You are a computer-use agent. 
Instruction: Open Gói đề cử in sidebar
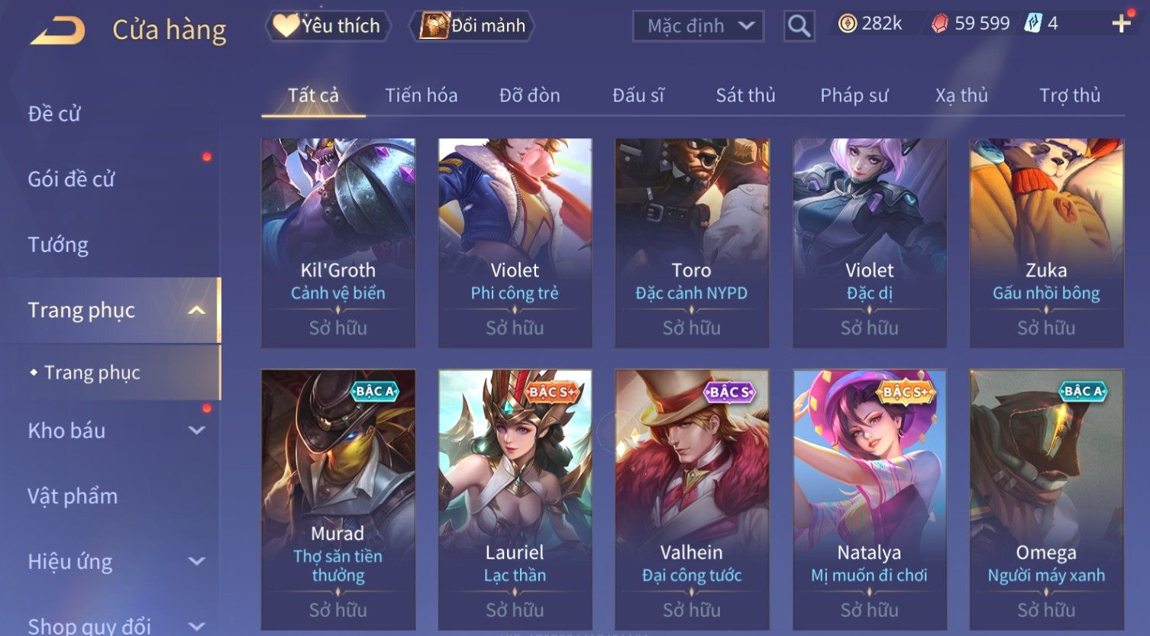coord(71,179)
